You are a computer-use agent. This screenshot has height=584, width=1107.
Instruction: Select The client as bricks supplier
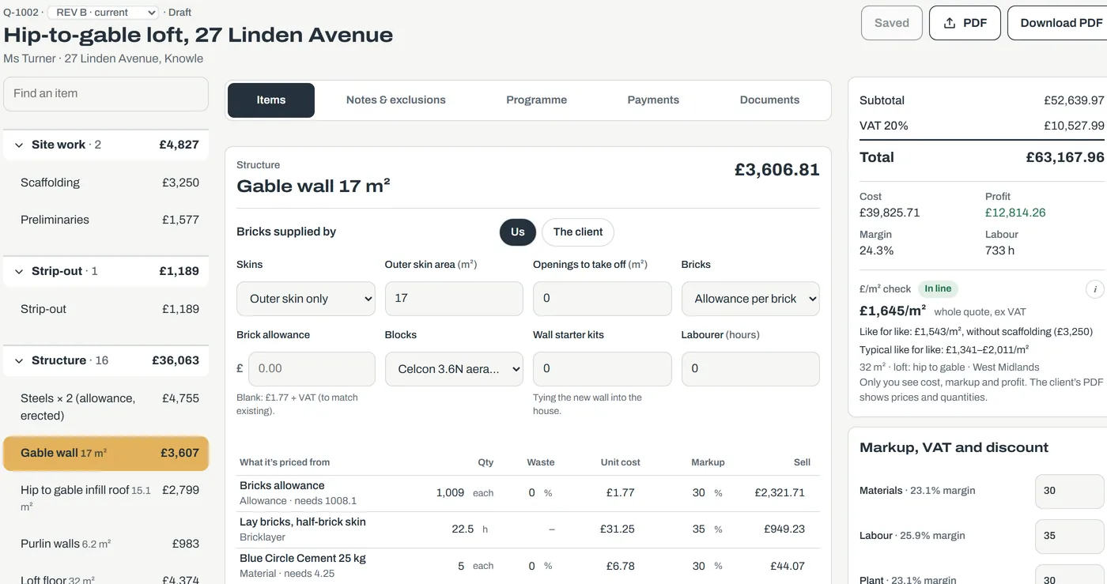click(x=578, y=232)
